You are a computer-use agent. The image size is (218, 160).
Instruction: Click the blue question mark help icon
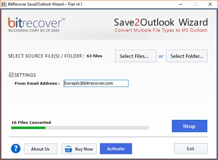pos(16,148)
